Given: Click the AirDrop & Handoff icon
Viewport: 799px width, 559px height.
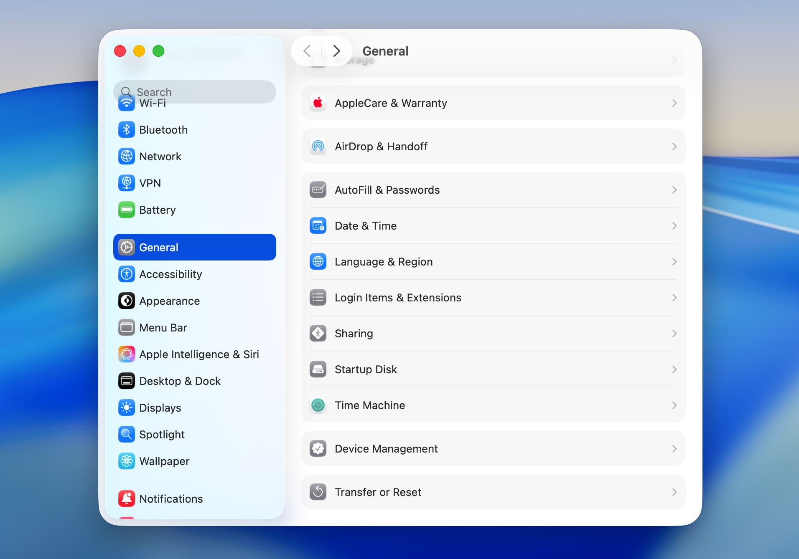Looking at the screenshot, I should [318, 147].
